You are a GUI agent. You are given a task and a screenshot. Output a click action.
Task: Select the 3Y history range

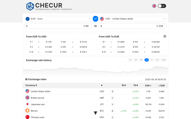pyautogui.click(x=152, y=60)
